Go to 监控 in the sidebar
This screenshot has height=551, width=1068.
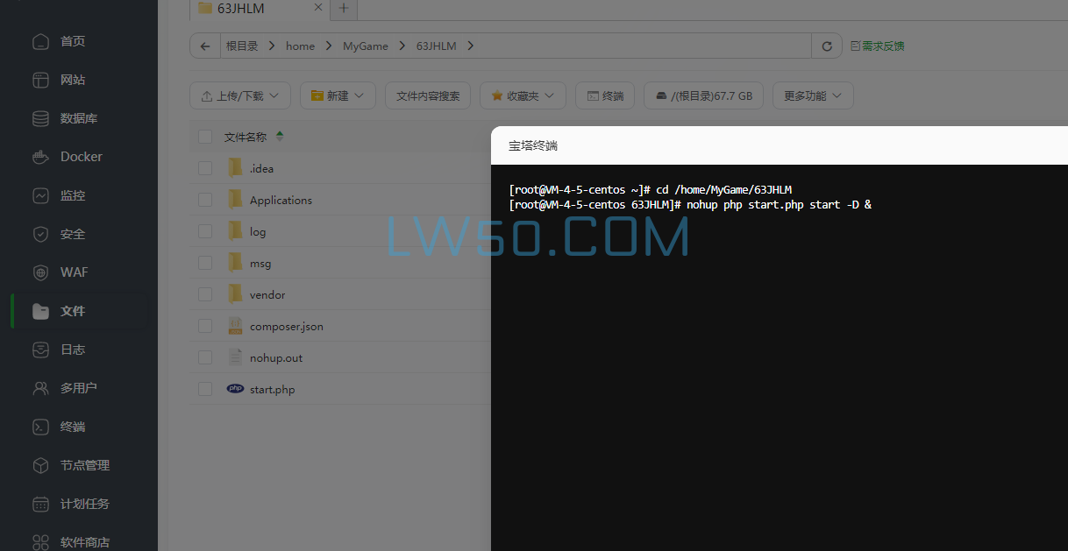(73, 195)
